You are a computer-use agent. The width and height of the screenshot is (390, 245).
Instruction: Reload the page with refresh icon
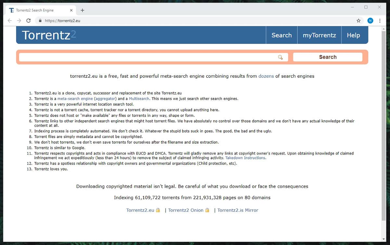[29, 21]
